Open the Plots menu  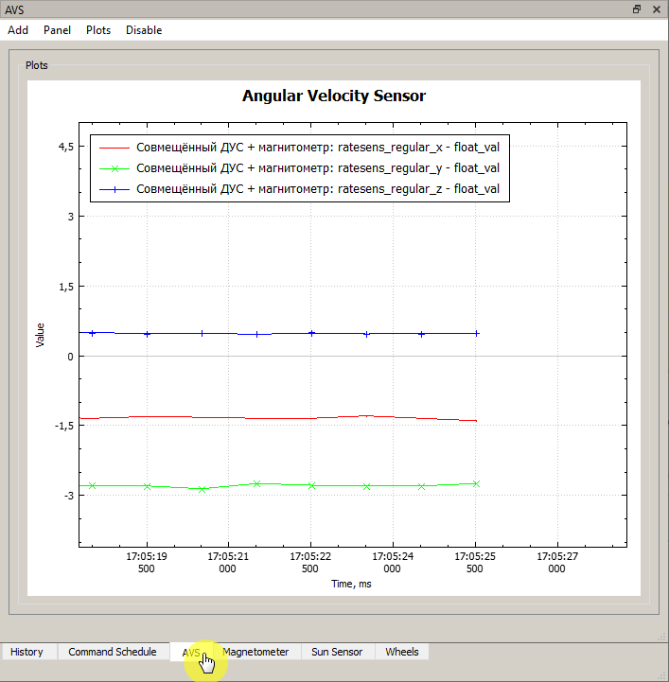pos(98,30)
